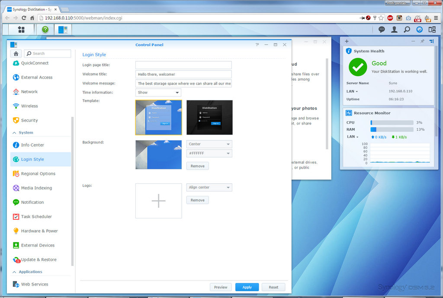
Task: Open the background position Center dropdown
Action: tap(209, 144)
